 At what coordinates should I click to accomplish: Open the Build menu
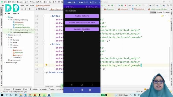(x=45, y=2)
